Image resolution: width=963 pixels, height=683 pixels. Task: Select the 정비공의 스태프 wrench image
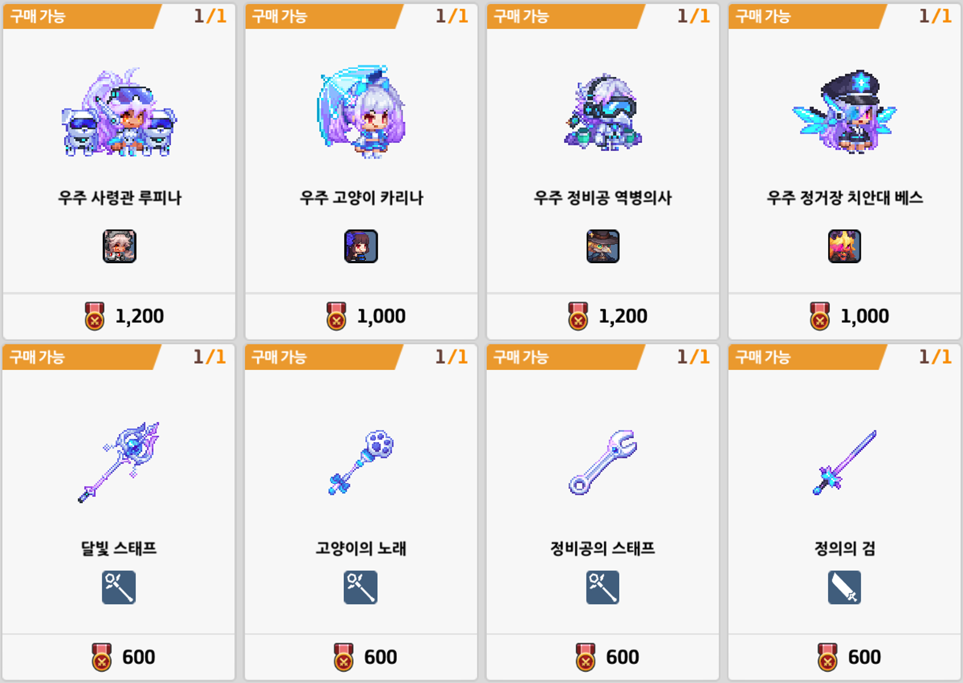[603, 463]
